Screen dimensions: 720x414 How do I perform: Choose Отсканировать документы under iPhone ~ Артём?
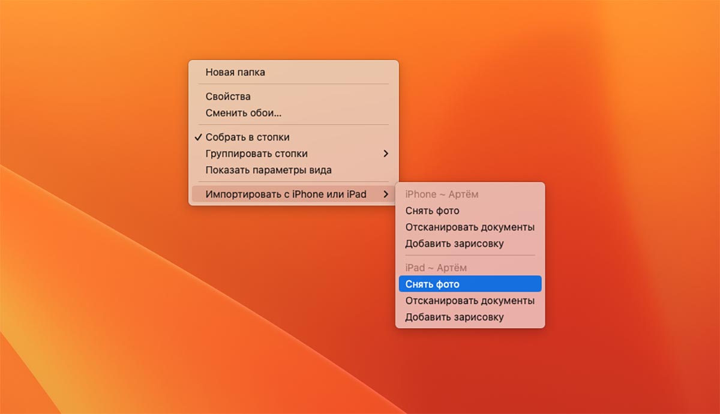(470, 227)
